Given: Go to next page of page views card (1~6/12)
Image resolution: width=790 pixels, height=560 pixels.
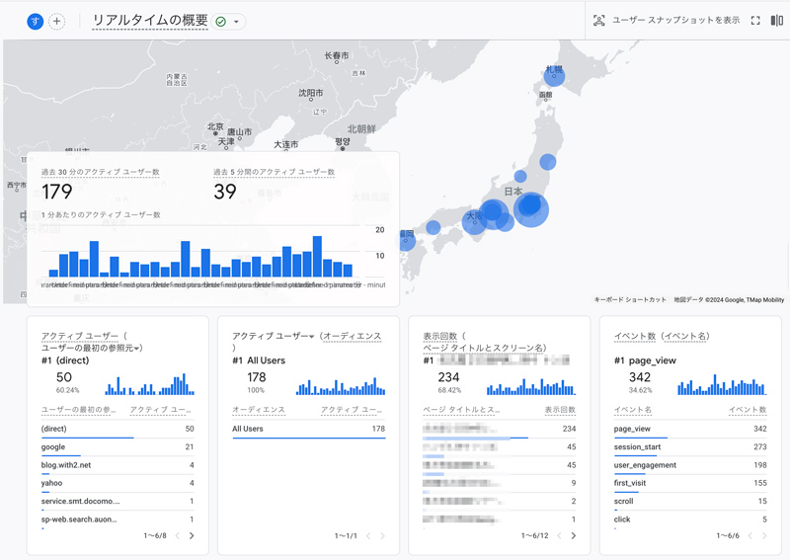Looking at the screenshot, I should [x=574, y=536].
